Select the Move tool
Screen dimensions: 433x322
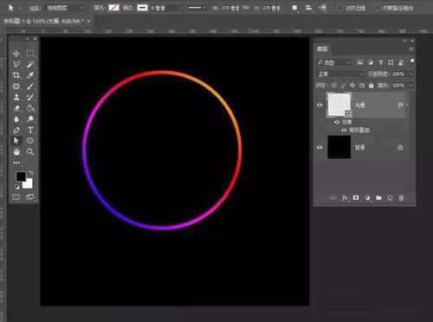tap(16, 54)
